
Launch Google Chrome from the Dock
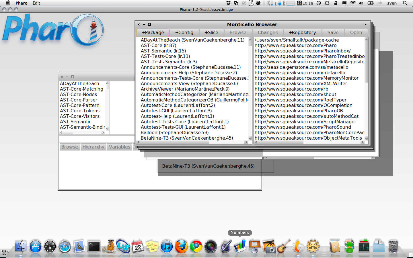(x=196, y=247)
